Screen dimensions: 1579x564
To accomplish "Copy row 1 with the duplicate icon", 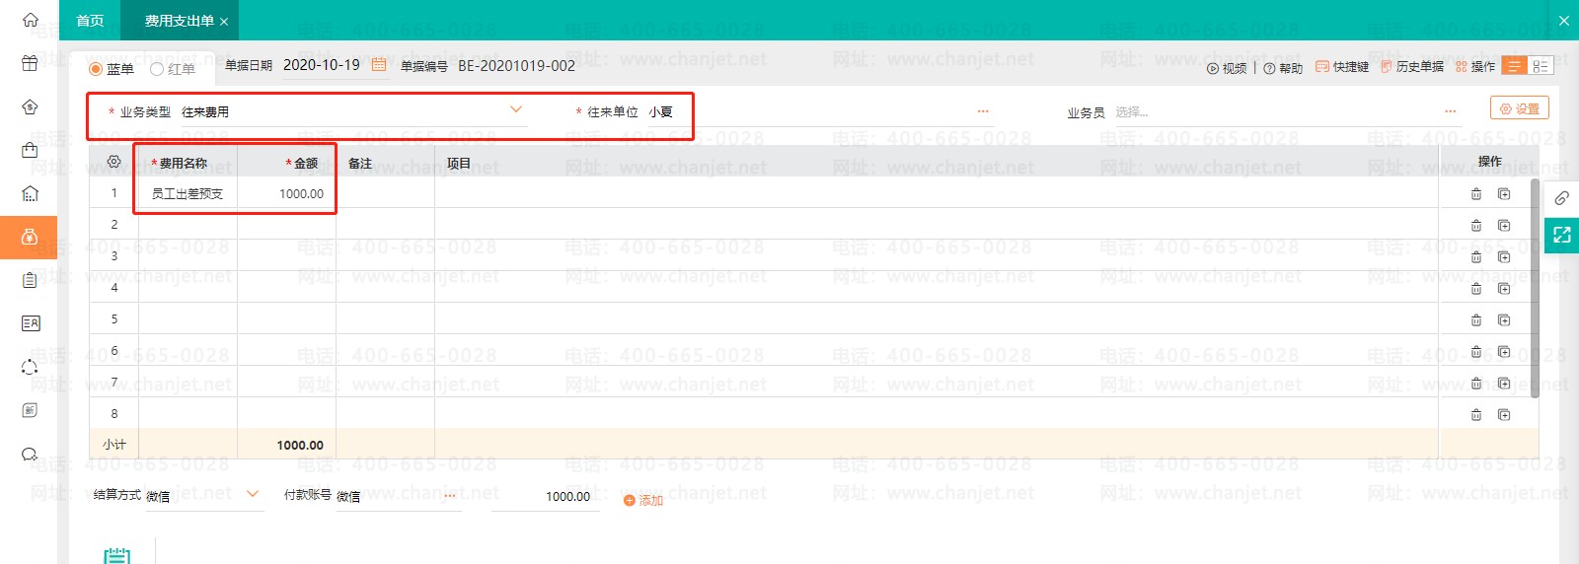I will pyautogui.click(x=1504, y=194).
